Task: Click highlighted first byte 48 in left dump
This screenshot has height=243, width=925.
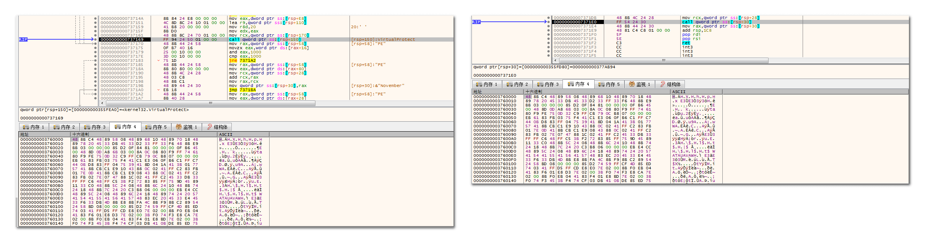Action: [x=75, y=139]
